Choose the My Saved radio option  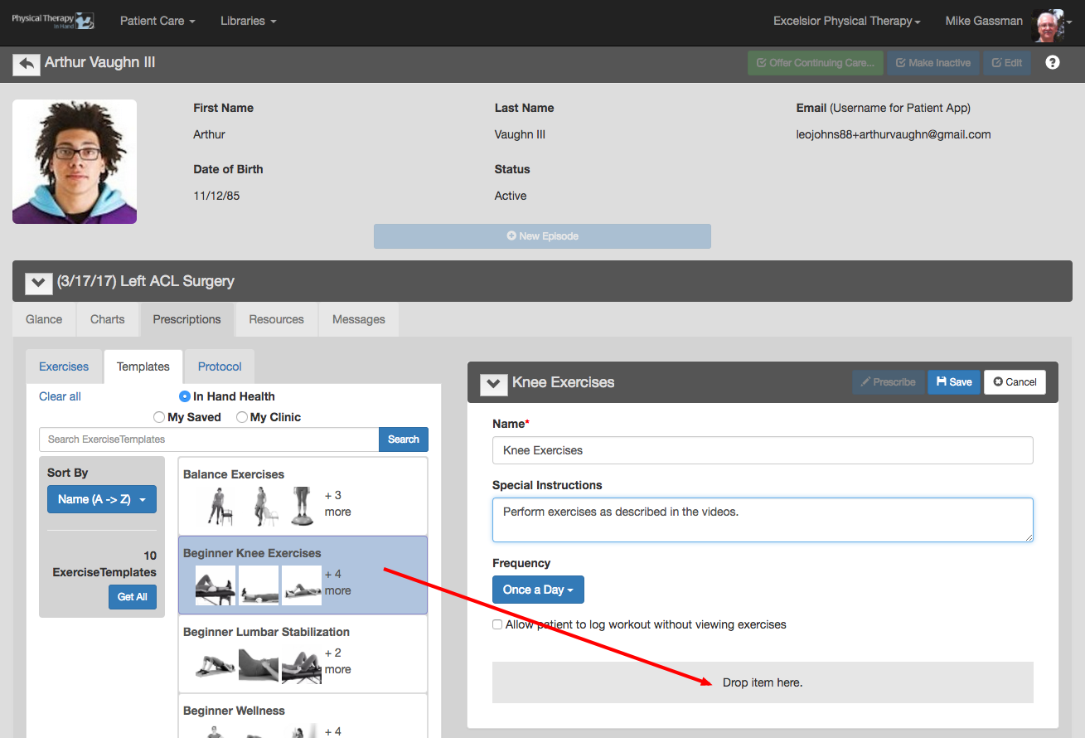pos(159,417)
